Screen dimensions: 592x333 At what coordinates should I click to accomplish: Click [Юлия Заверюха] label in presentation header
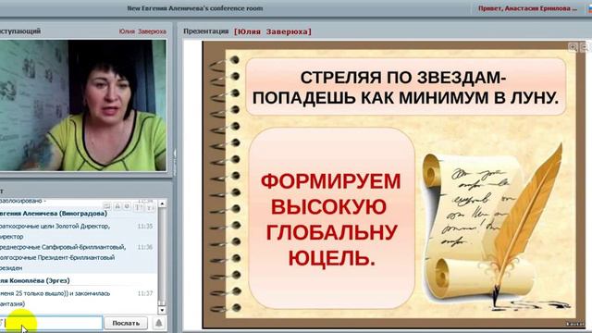273,31
